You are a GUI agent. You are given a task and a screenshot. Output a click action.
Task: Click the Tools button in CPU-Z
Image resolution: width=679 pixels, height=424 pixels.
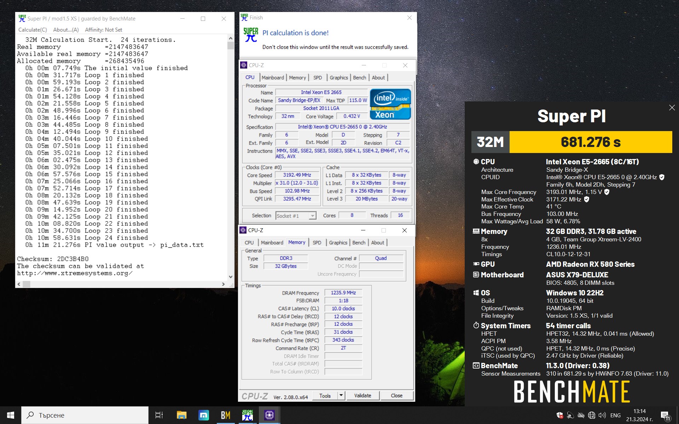point(325,396)
